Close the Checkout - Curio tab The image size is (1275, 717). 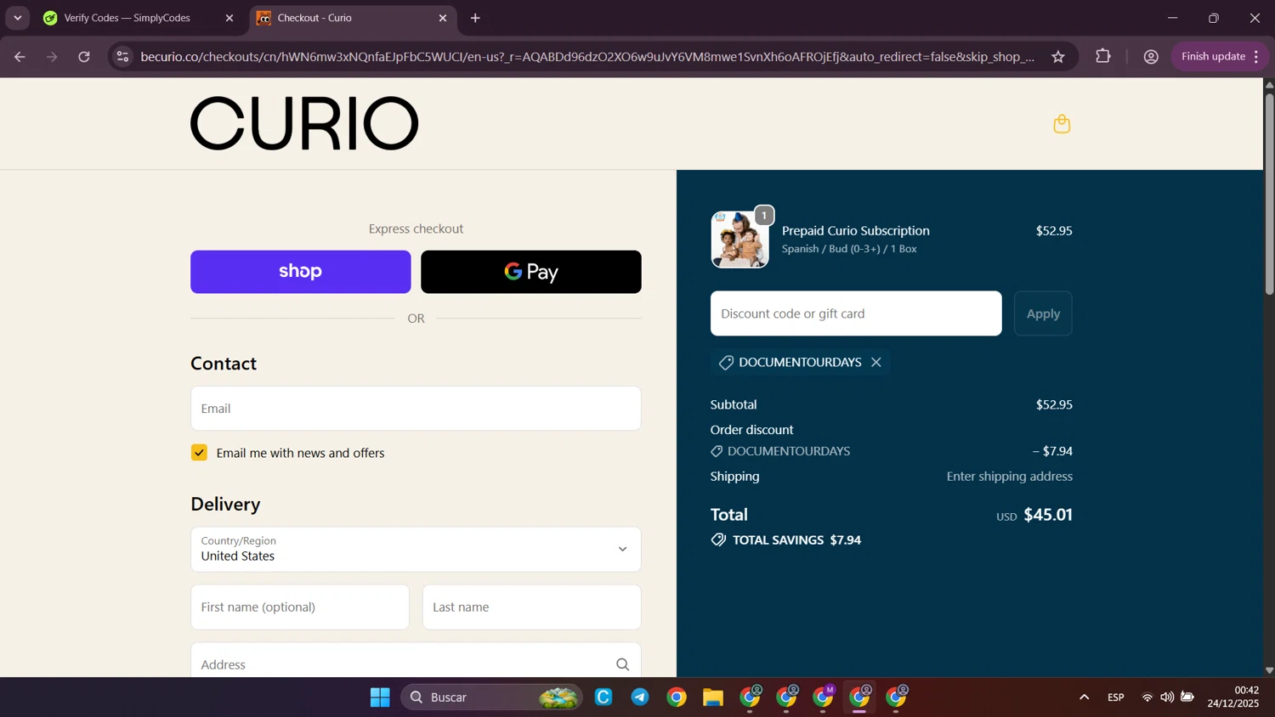tap(443, 18)
